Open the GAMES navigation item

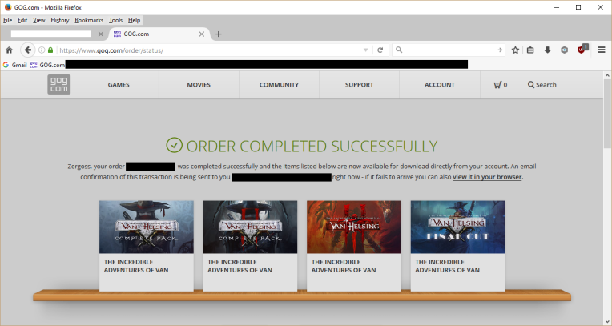(x=119, y=85)
